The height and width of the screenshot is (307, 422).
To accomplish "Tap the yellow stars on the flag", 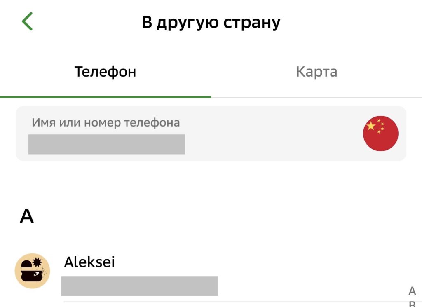I will [374, 126].
